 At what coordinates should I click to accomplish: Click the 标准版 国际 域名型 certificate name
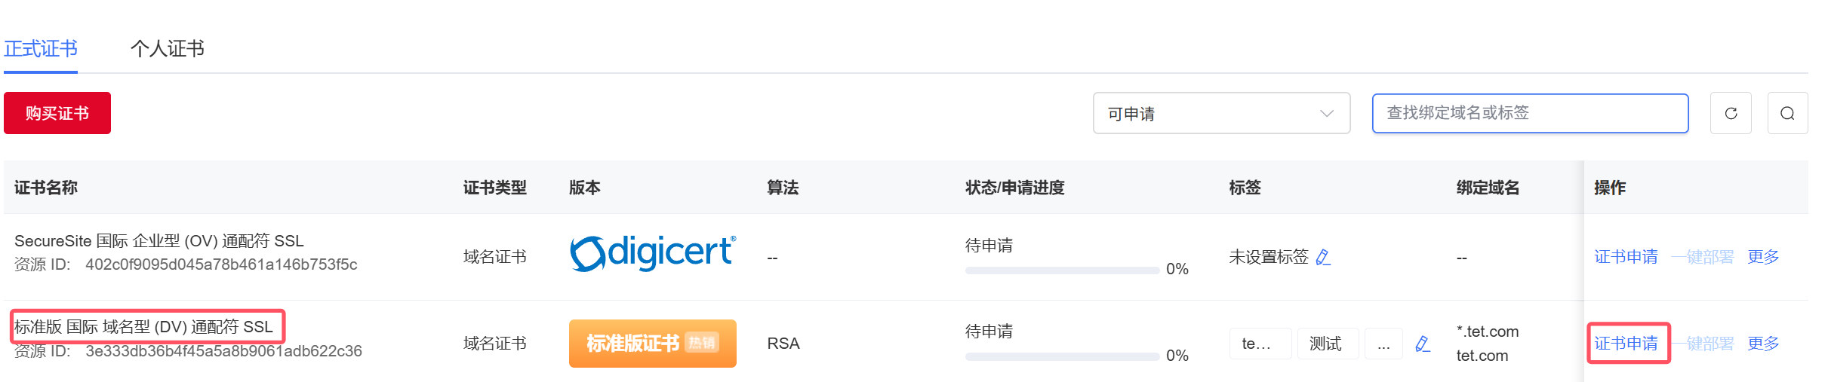coord(143,327)
